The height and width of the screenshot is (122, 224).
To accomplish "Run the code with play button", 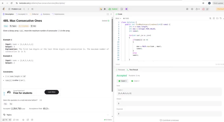I will click(x=105, y=9).
